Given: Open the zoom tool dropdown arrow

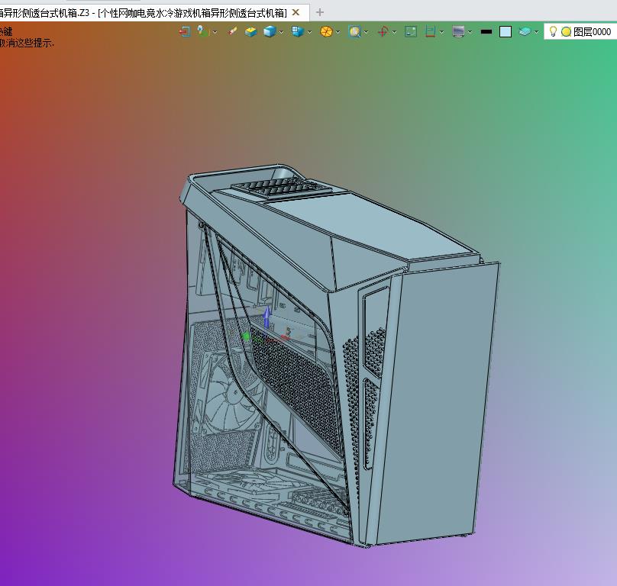Looking at the screenshot, I should (x=367, y=32).
